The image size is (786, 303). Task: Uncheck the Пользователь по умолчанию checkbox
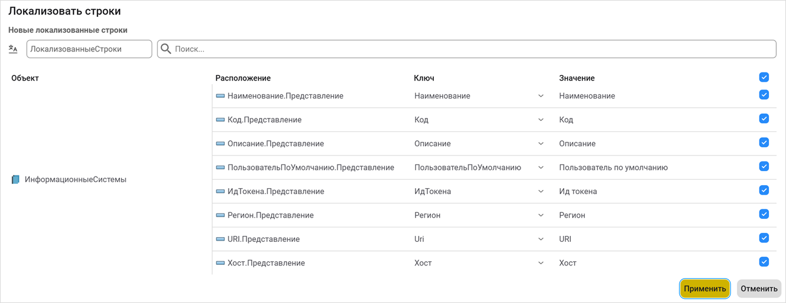(x=764, y=166)
